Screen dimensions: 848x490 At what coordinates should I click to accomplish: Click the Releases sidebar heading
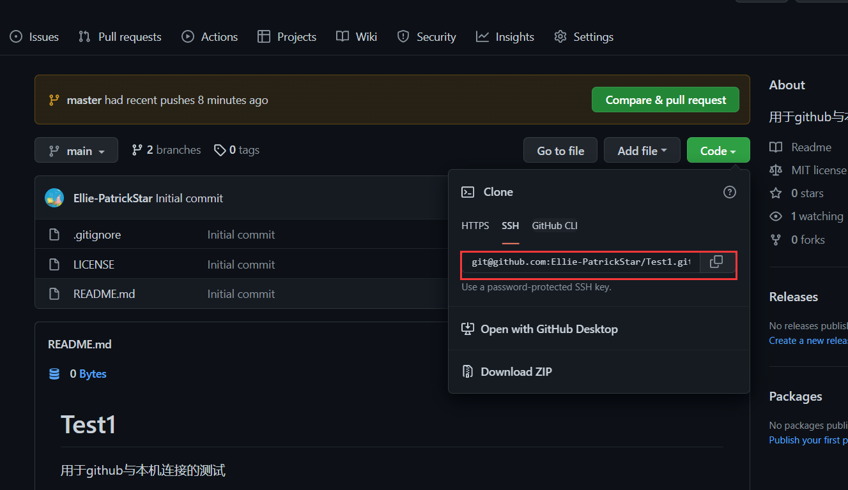tap(793, 297)
